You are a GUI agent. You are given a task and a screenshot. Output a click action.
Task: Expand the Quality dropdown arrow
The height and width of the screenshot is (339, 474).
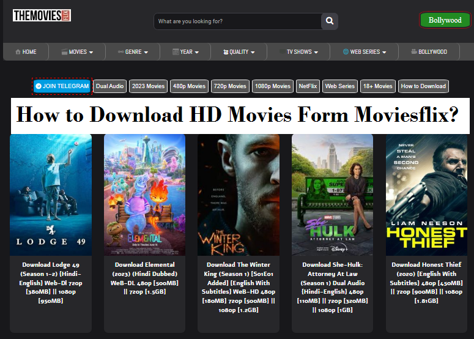(253, 52)
